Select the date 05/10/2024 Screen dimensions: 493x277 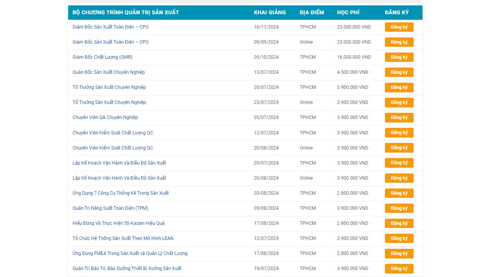pyautogui.click(x=266, y=57)
